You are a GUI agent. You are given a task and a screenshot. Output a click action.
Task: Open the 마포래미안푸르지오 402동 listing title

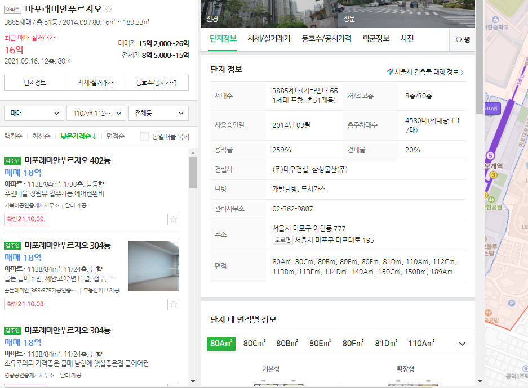click(68, 161)
